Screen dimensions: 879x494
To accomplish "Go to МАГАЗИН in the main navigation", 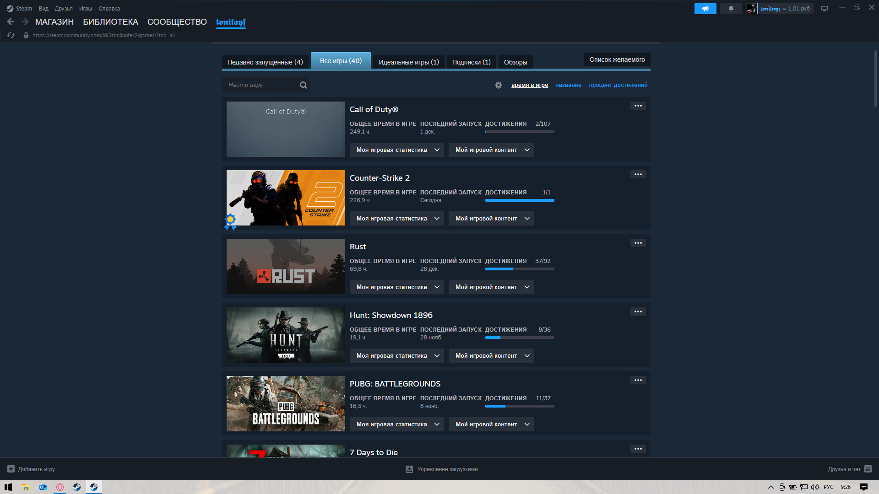I will coord(54,22).
